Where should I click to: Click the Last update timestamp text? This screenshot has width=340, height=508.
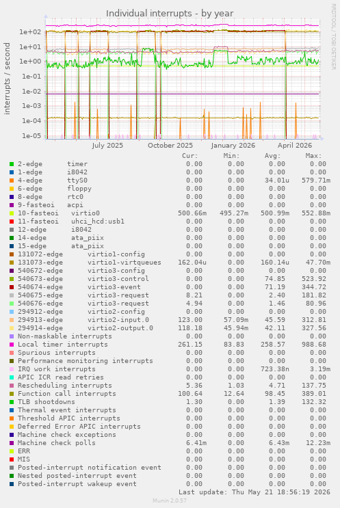click(x=254, y=492)
